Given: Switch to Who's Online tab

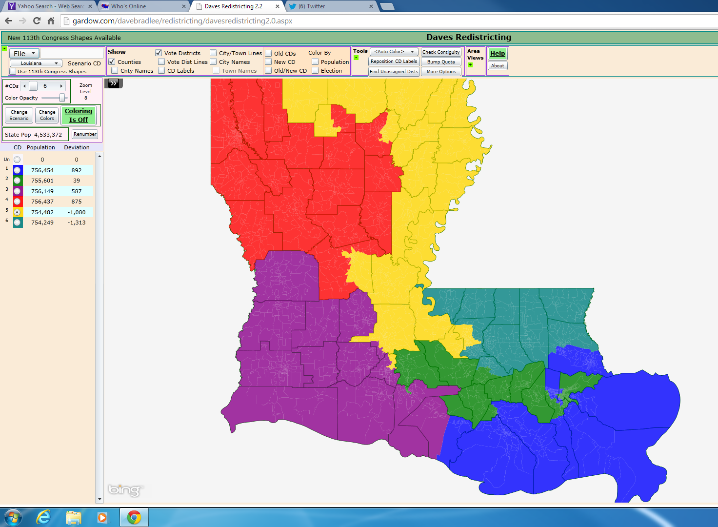Looking at the screenshot, I should (142, 6).
